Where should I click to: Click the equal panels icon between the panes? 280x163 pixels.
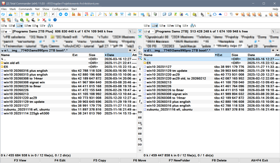point(140,31)
